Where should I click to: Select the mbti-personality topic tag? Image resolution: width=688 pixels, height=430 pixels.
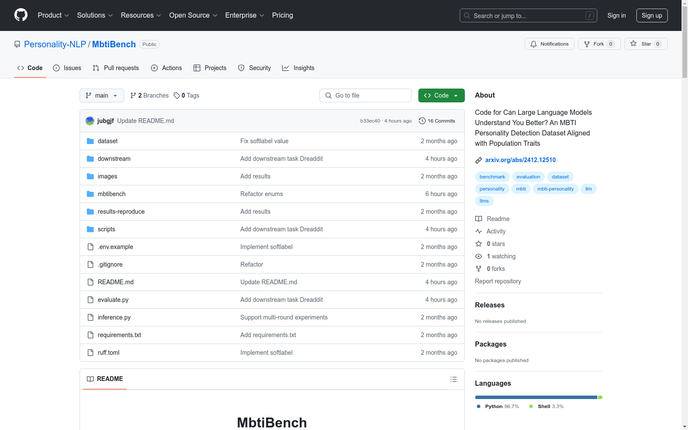pos(556,189)
